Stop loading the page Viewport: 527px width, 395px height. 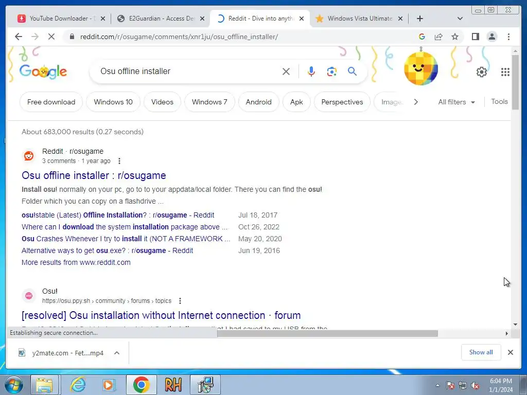point(51,37)
